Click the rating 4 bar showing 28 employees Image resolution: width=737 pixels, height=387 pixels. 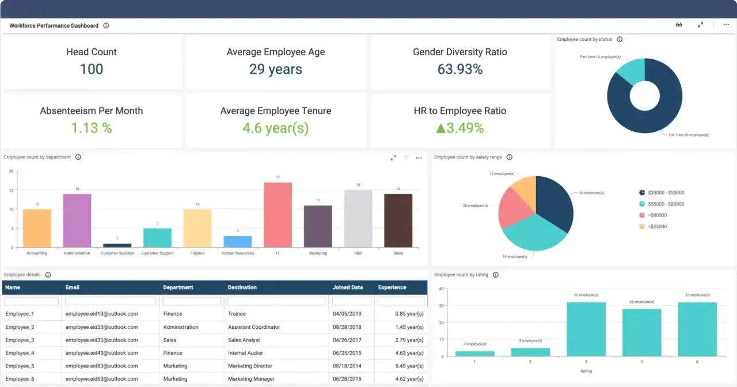(642, 332)
